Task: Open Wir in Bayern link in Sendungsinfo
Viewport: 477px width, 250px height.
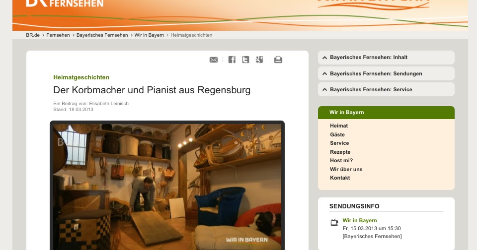Action: [x=360, y=221]
